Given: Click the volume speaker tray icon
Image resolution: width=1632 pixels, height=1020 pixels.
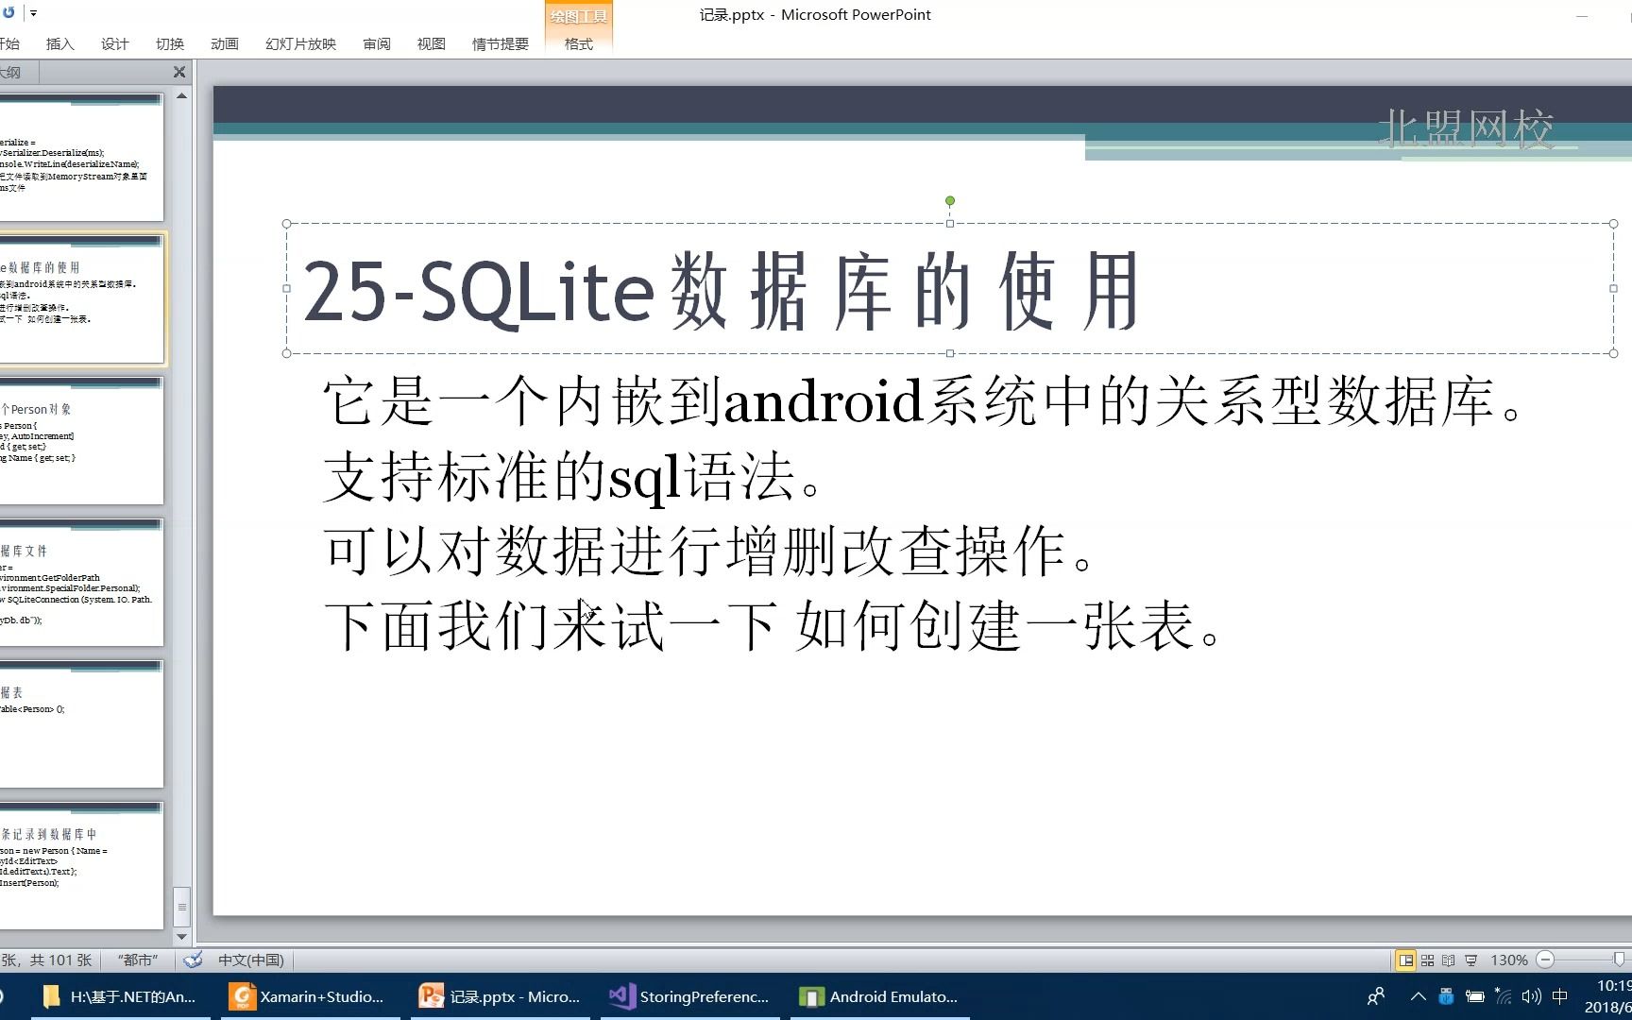Looking at the screenshot, I should pyautogui.click(x=1531, y=996).
